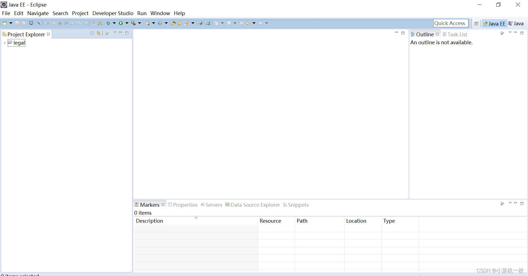
Task: Click the Search flashlight icon
Action: click(x=187, y=23)
